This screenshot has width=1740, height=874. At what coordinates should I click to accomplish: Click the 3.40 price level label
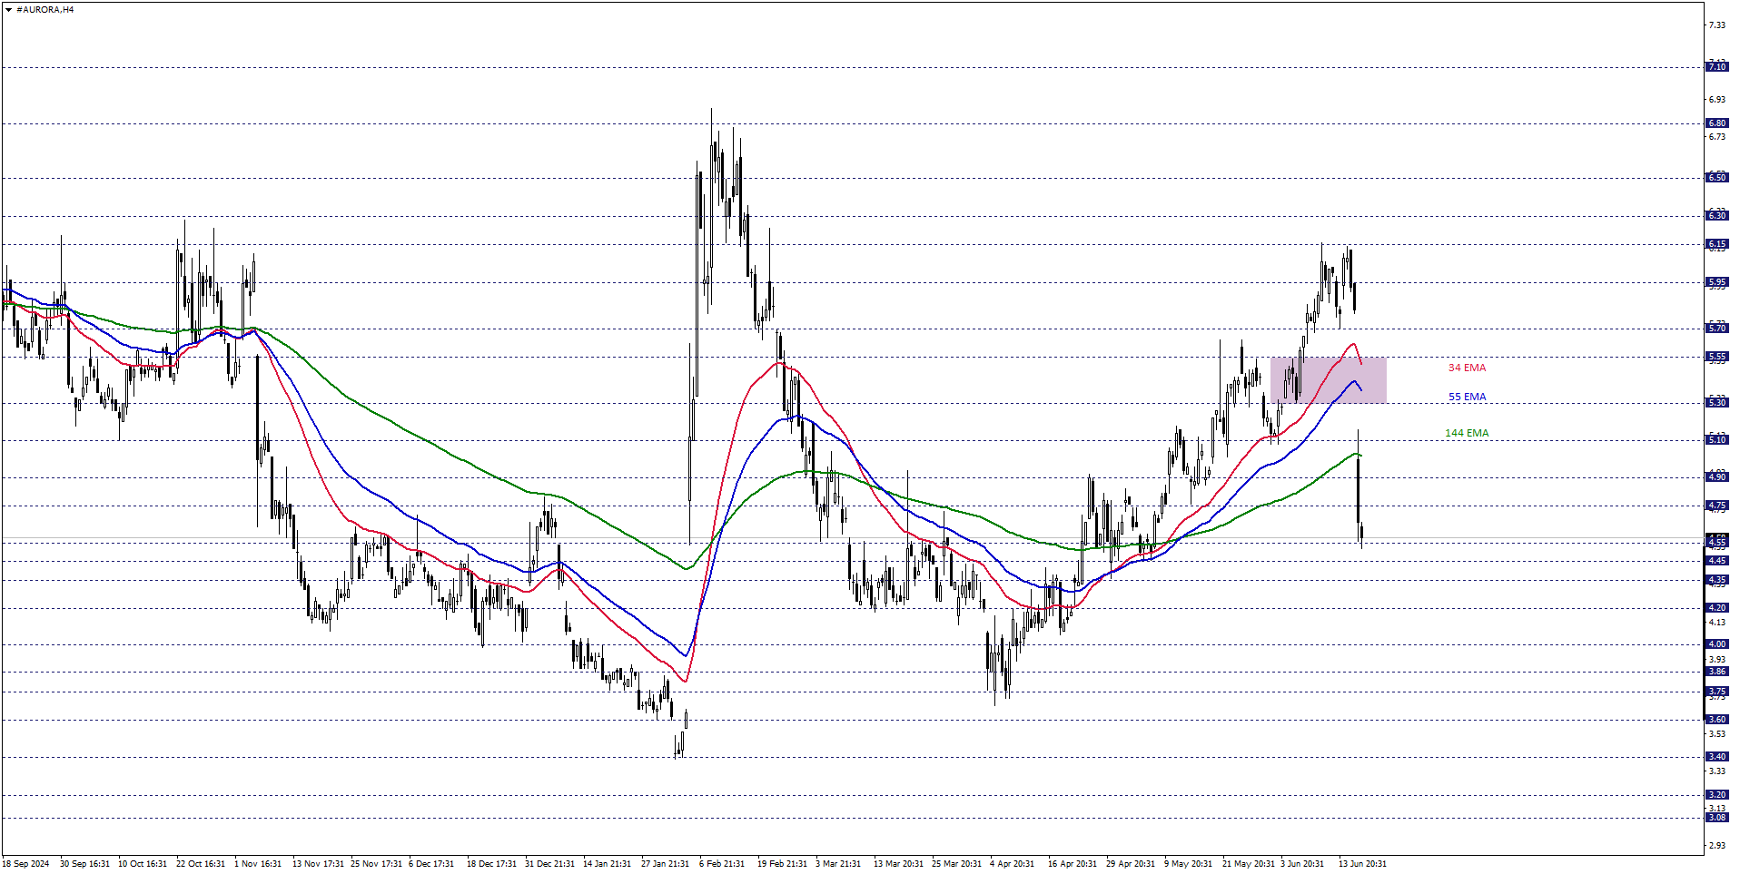point(1716,757)
